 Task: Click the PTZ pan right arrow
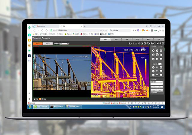click(x=161, y=55)
